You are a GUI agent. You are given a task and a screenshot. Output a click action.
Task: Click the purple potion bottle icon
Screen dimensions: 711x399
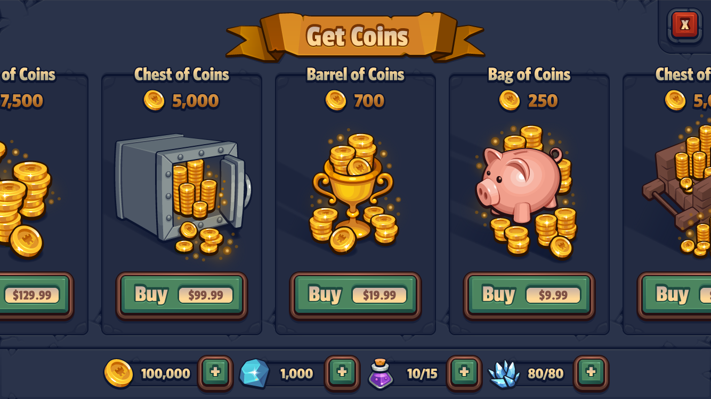tap(381, 373)
